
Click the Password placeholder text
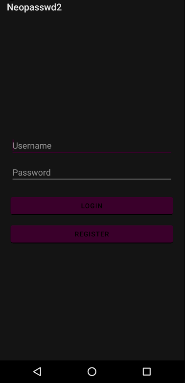pyautogui.click(x=32, y=173)
